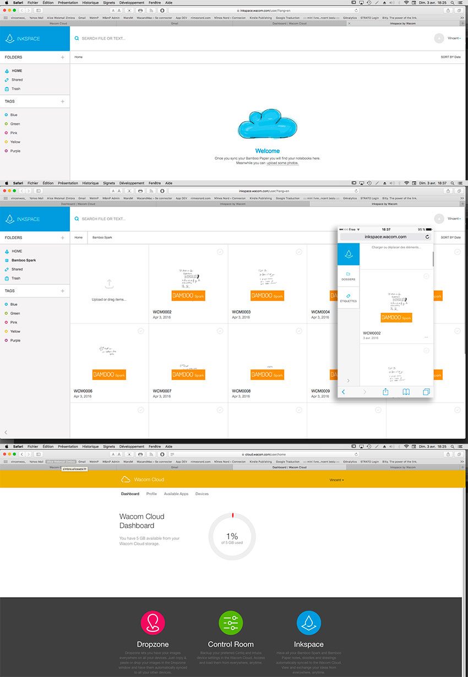
Task: Select the WCM0002 card's checkmark circle in the grid
Action: pyautogui.click(x=220, y=252)
